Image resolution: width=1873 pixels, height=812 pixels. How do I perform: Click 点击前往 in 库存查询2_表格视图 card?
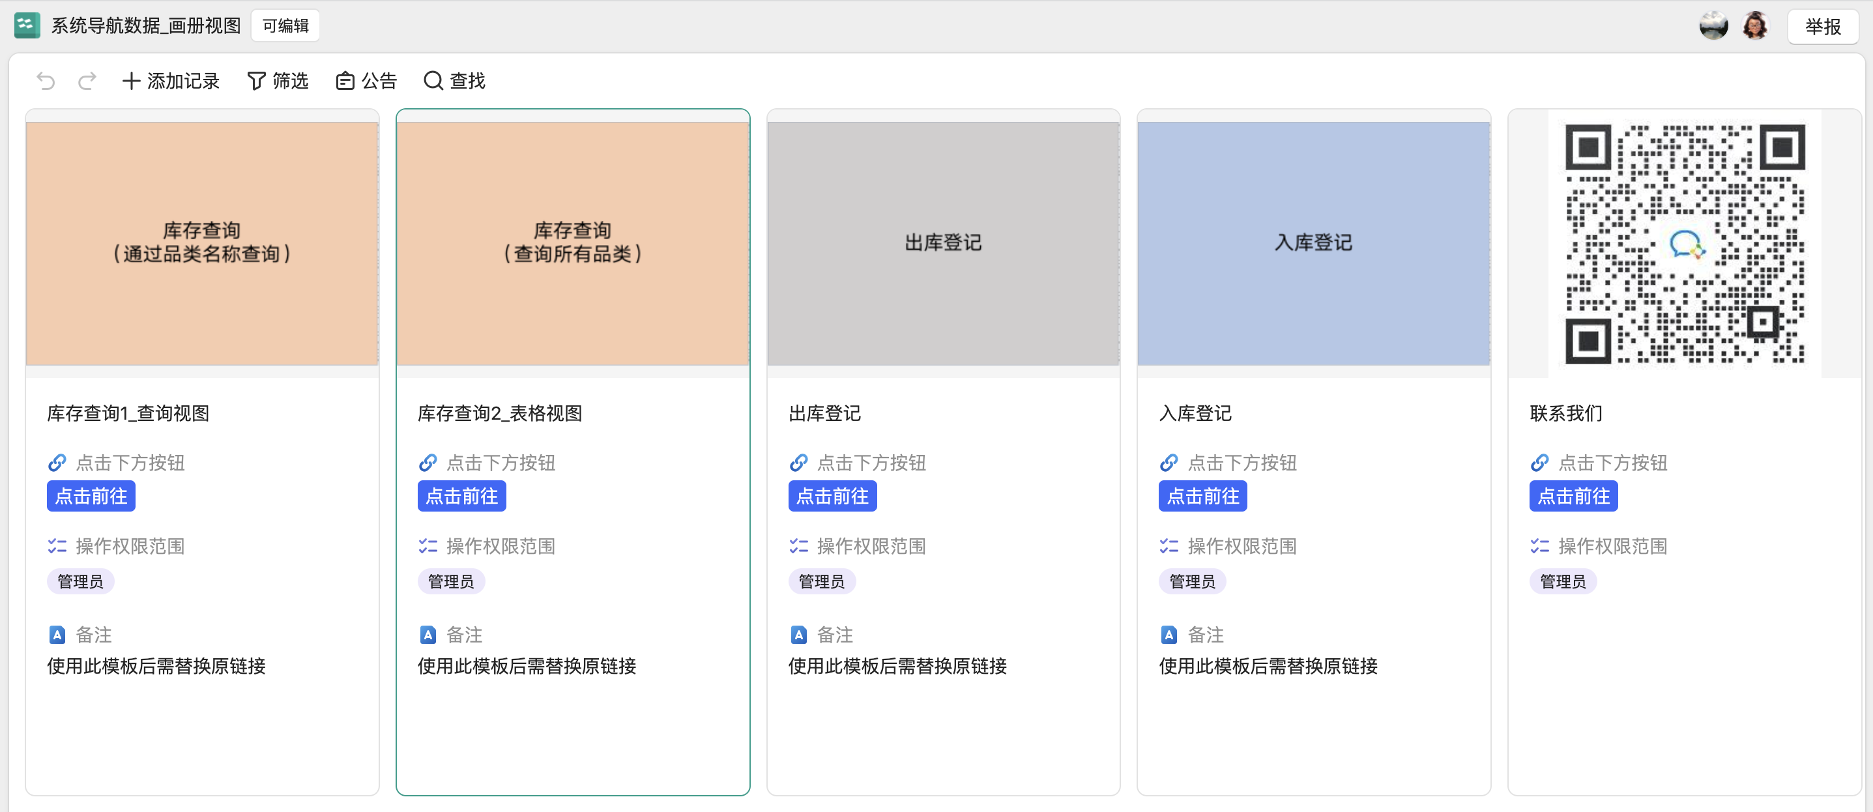[x=461, y=497]
